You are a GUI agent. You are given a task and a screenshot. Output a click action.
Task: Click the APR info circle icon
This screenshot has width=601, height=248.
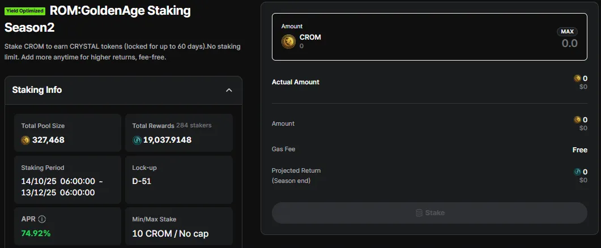(42, 219)
